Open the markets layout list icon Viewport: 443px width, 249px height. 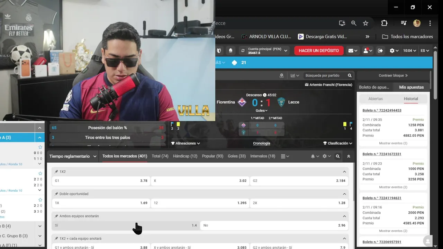click(x=285, y=156)
